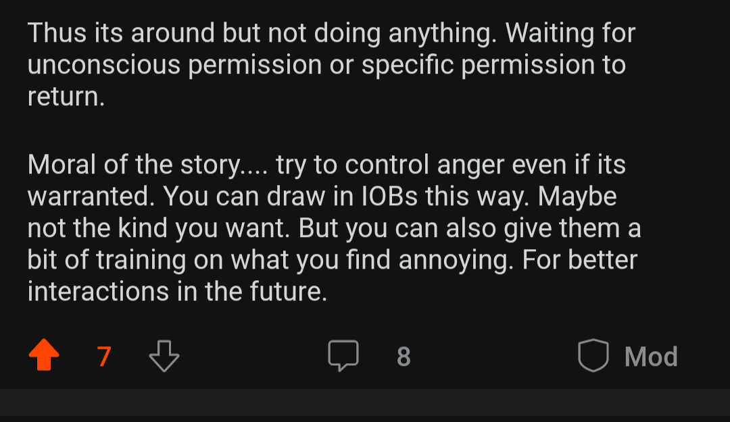730x422 pixels.
Task: Click the word "warranted." in the post
Action: tap(91, 196)
